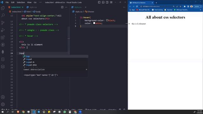The width and height of the screenshot is (203, 114).
Task: Open more actions for style.css editor group
Action: click(x=124, y=7)
